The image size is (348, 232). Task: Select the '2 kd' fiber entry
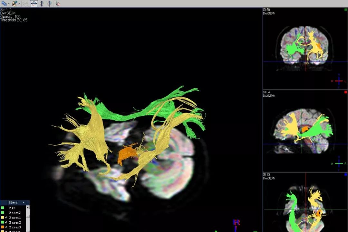[12, 208]
